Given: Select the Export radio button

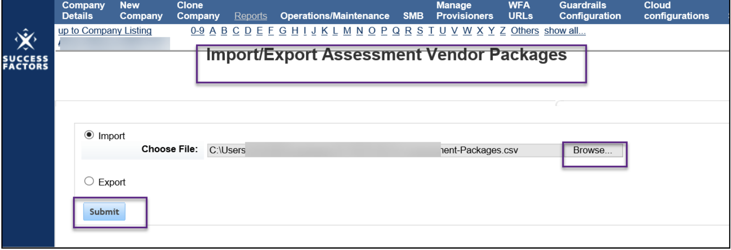Looking at the screenshot, I should pos(89,181).
